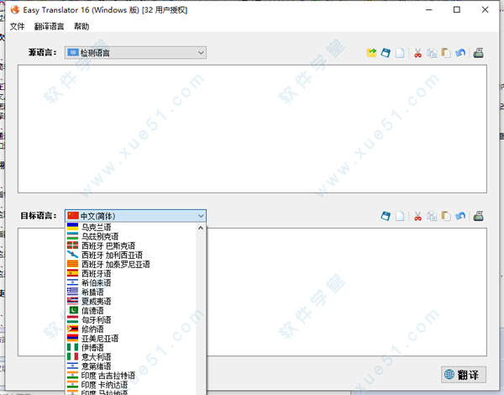Paste into source text icon
Image resolution: width=504 pixels, height=395 pixels.
point(446,53)
